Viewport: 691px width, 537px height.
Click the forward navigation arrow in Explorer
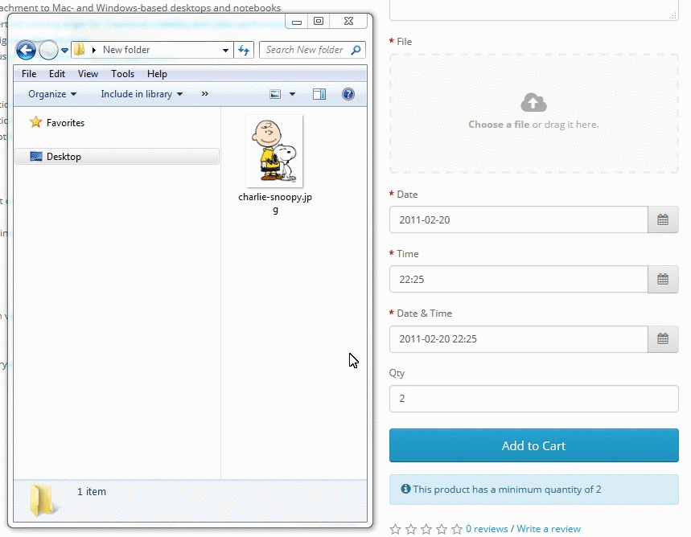(x=48, y=50)
